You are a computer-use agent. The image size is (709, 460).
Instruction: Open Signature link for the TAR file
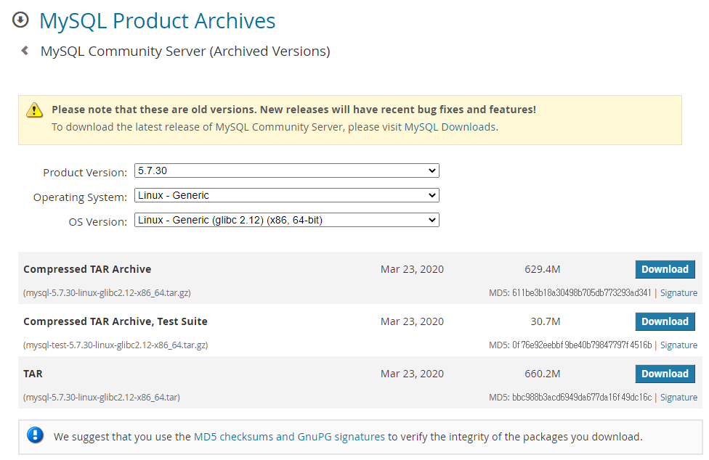pos(678,398)
